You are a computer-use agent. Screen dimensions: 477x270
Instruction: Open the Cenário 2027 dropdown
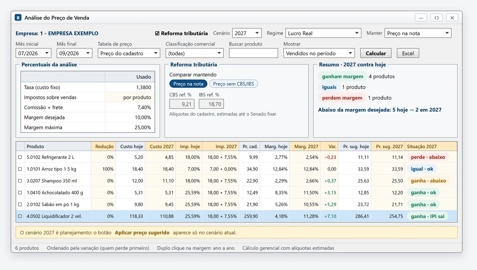pos(247,33)
